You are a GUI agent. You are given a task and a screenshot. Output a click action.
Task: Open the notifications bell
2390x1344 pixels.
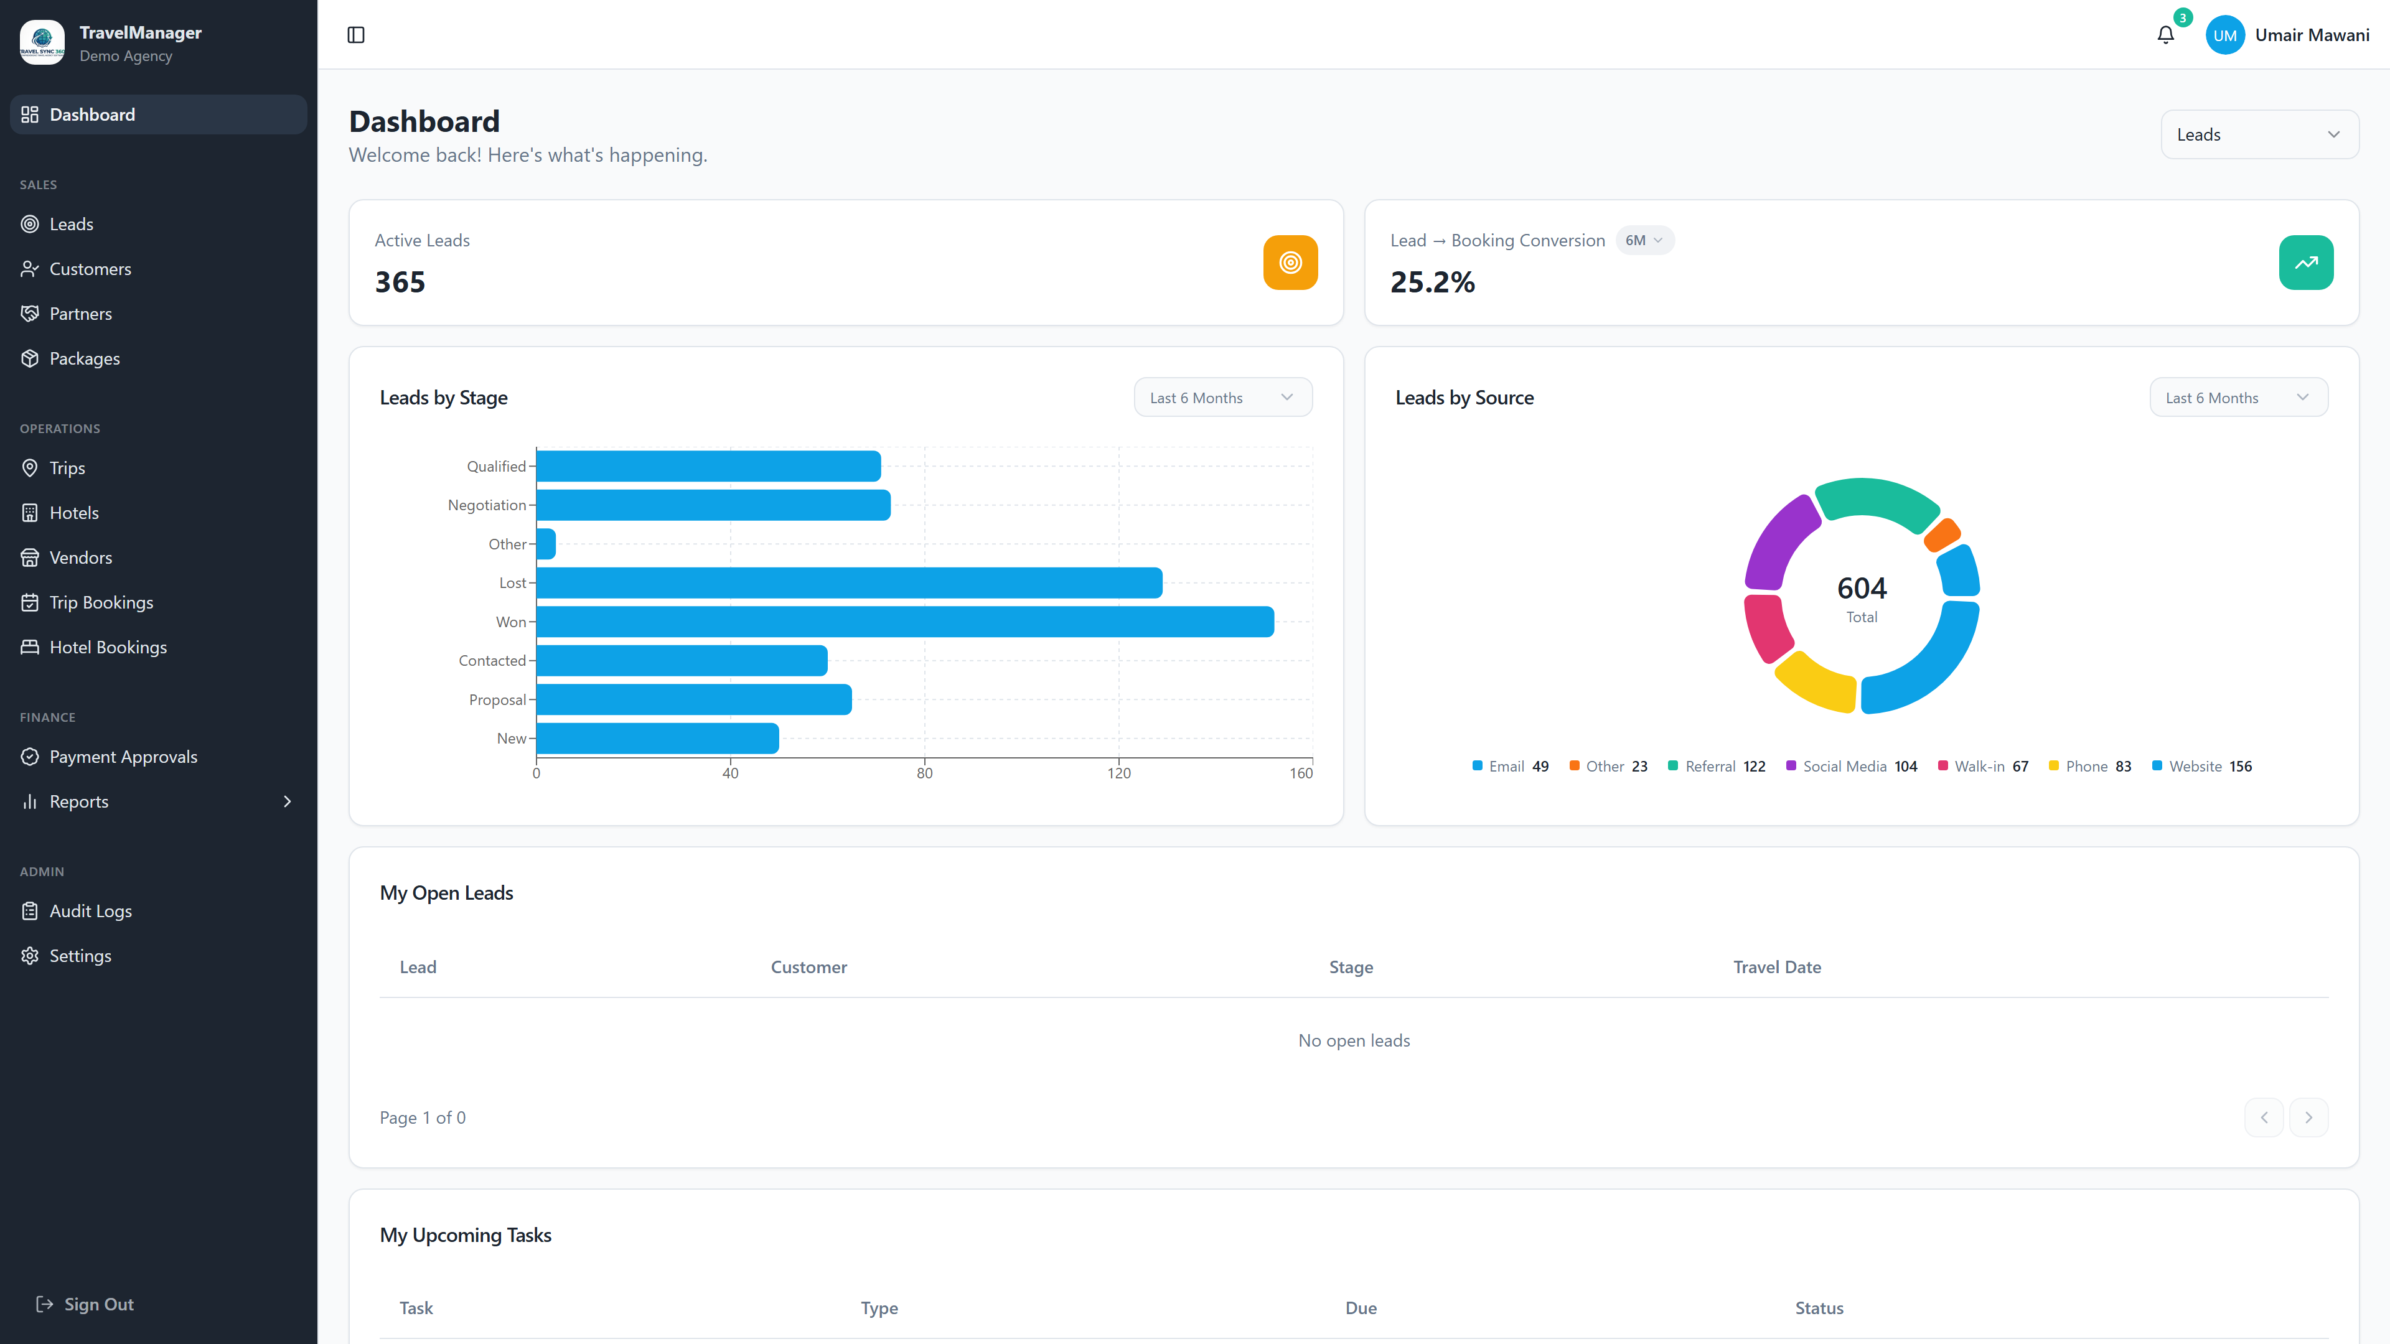pyautogui.click(x=2165, y=35)
